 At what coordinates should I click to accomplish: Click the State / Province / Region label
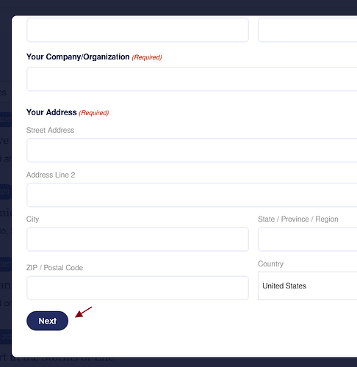(x=298, y=219)
